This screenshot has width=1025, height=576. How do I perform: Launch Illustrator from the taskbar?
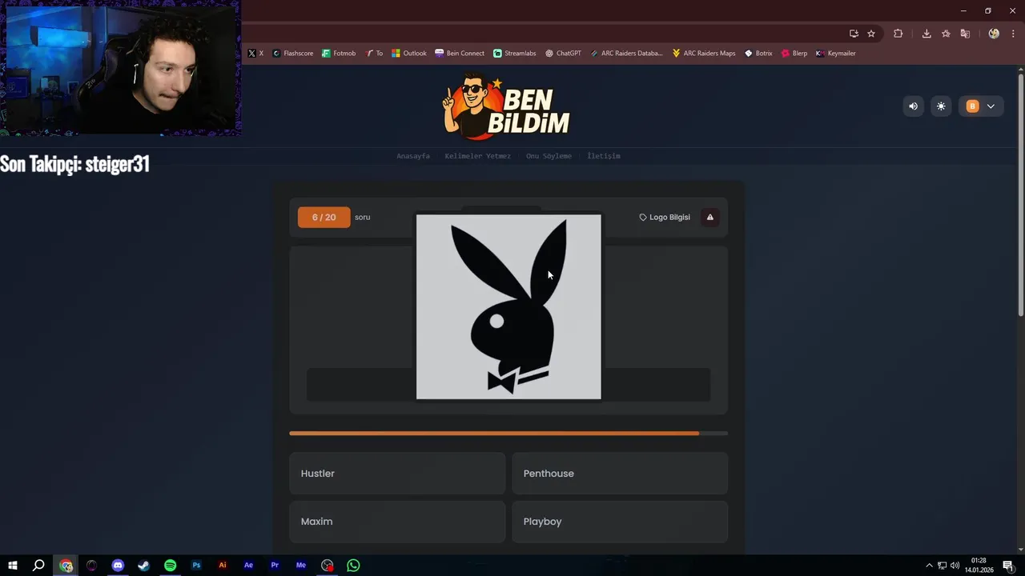tap(223, 566)
